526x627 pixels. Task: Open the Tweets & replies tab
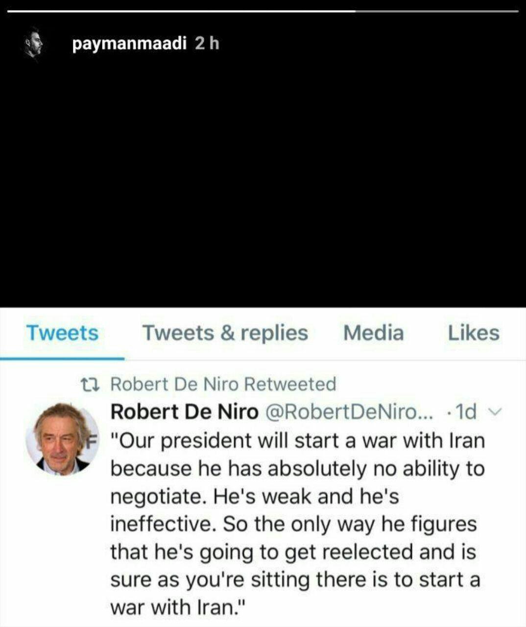[x=225, y=333]
